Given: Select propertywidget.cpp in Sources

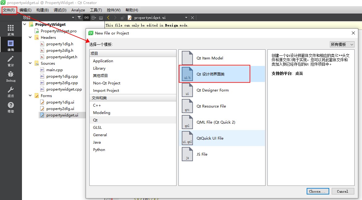Looking at the screenshot, I should click(x=64, y=89).
